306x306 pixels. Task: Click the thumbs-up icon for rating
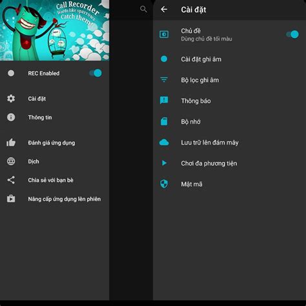point(11,143)
